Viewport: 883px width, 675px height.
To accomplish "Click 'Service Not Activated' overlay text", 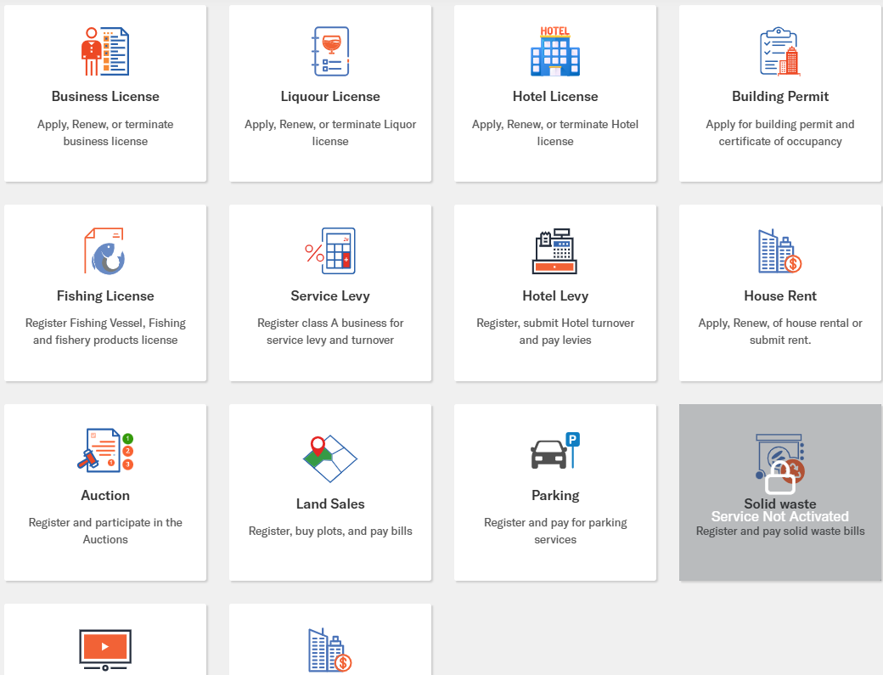I will 780,516.
